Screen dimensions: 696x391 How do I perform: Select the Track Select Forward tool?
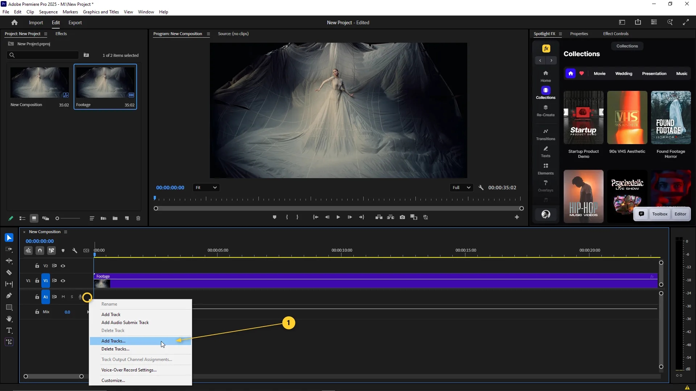click(9, 249)
